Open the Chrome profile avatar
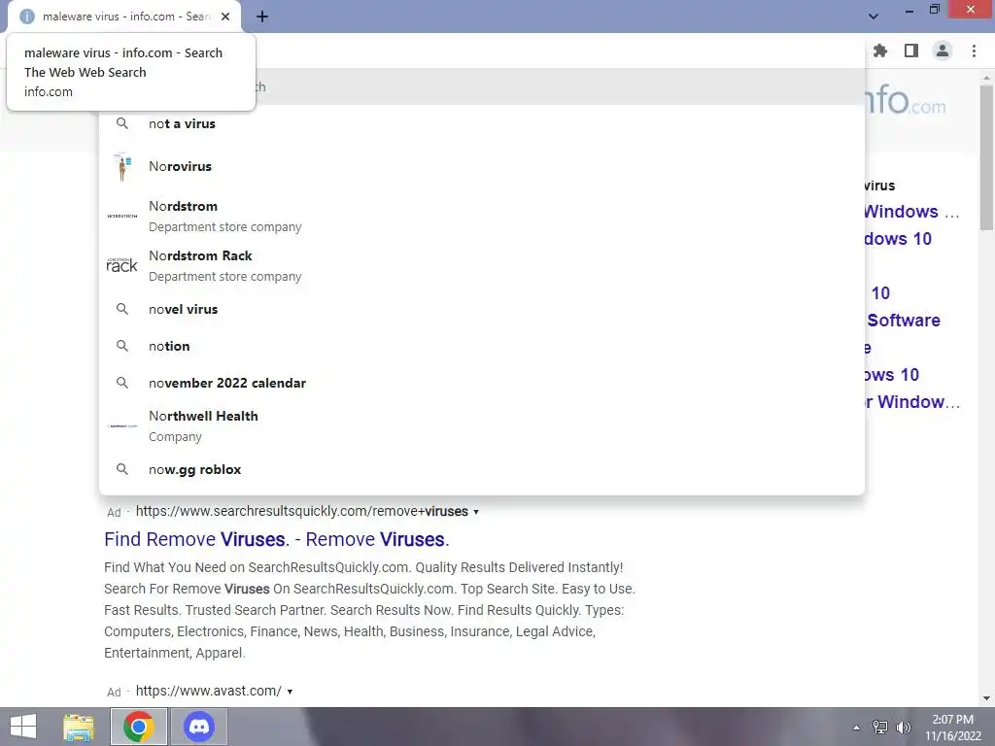This screenshot has width=995, height=746. point(943,51)
